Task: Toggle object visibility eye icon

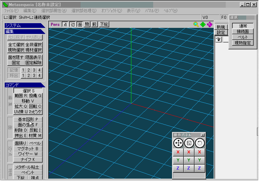Action: (x=219, y=40)
